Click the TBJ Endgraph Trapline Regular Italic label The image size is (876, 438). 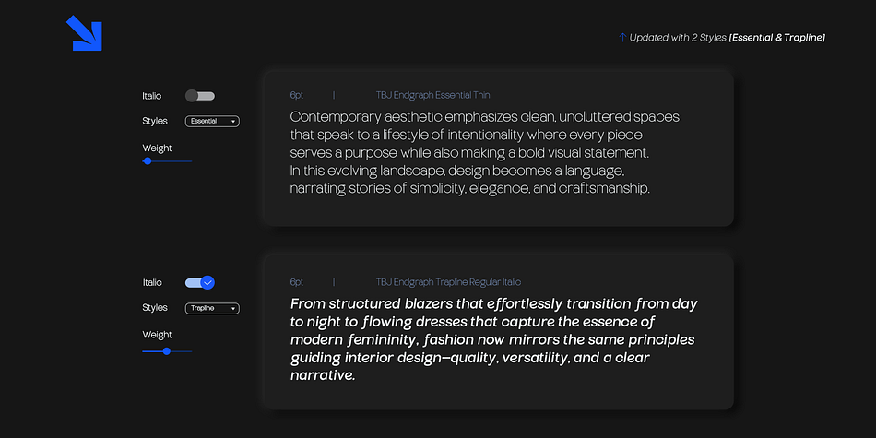point(449,282)
